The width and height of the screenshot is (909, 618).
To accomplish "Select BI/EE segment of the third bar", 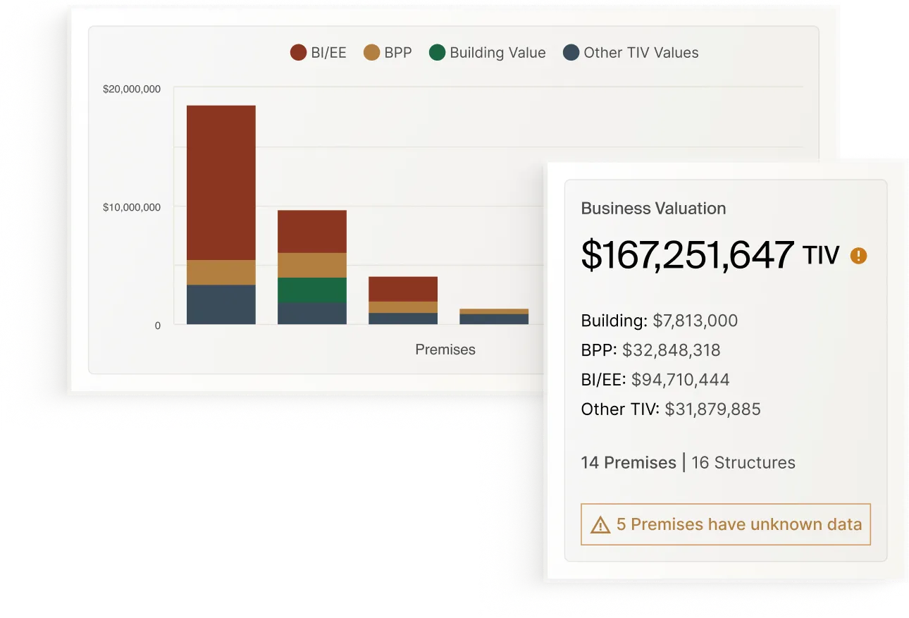I will [x=403, y=289].
